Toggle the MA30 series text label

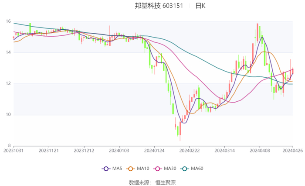pyautogui.click(x=170, y=169)
